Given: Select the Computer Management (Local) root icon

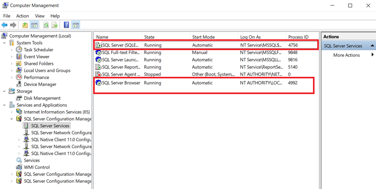Looking at the screenshot, I should point(4,36).
